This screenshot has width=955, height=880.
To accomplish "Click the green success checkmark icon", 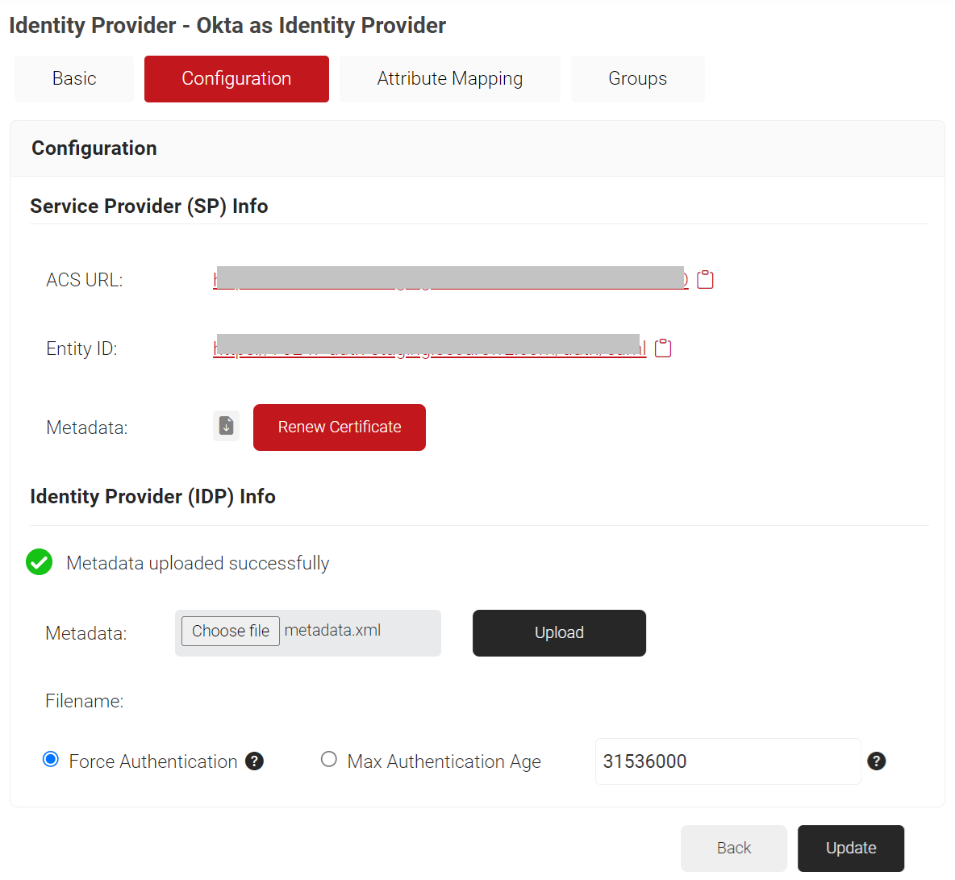I will 39,562.
